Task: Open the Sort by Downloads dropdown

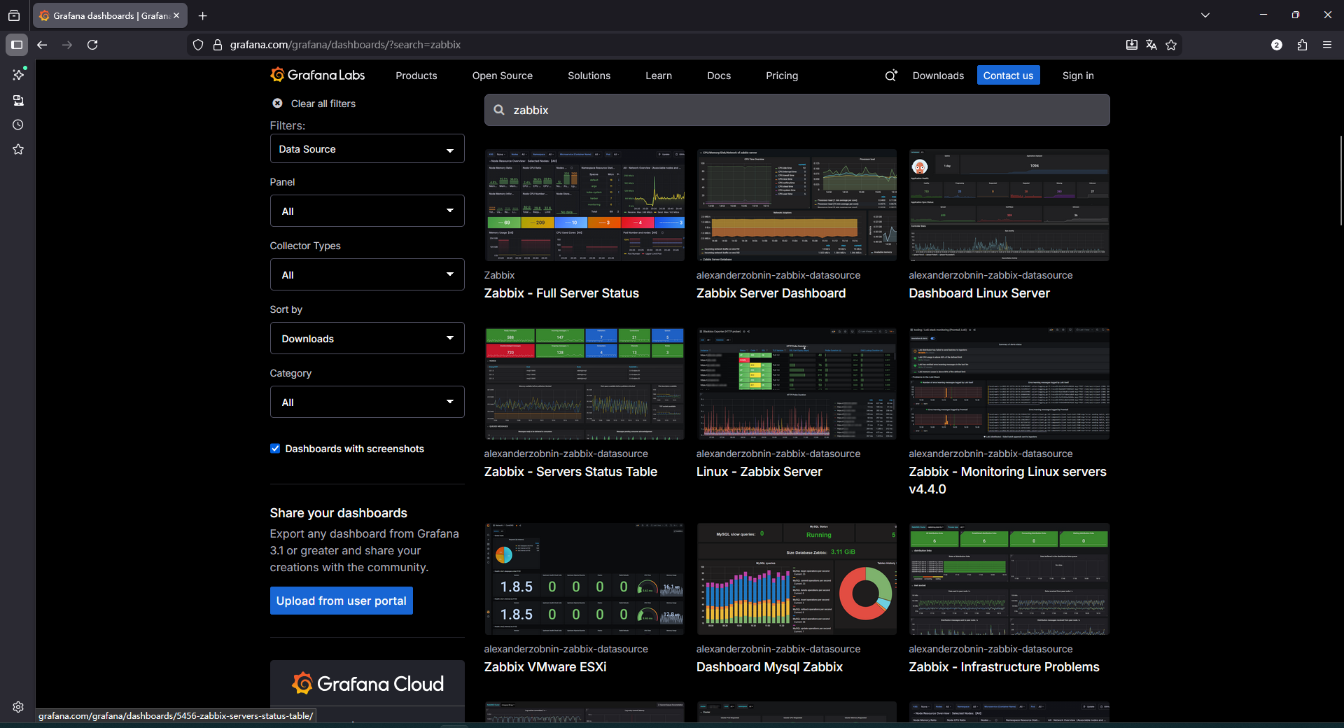Action: 367,338
